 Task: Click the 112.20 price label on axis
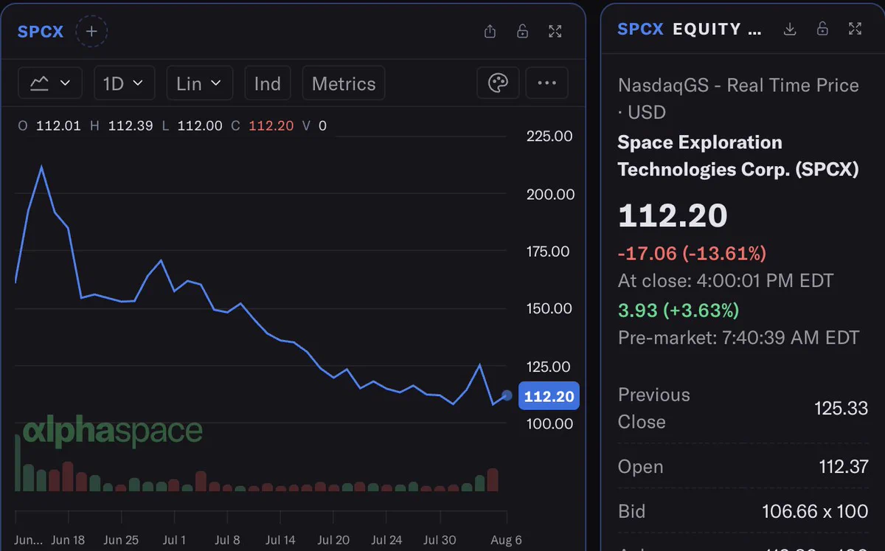tap(549, 396)
